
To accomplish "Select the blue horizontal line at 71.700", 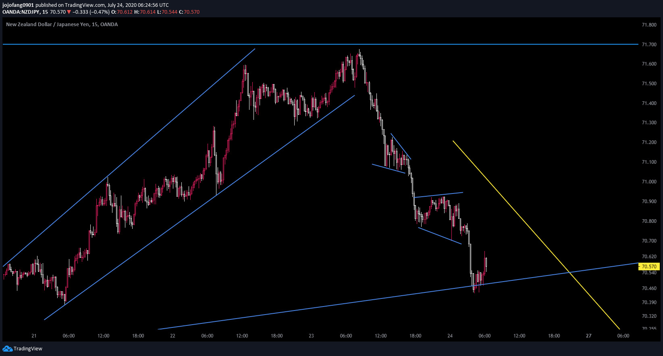I will [x=320, y=44].
